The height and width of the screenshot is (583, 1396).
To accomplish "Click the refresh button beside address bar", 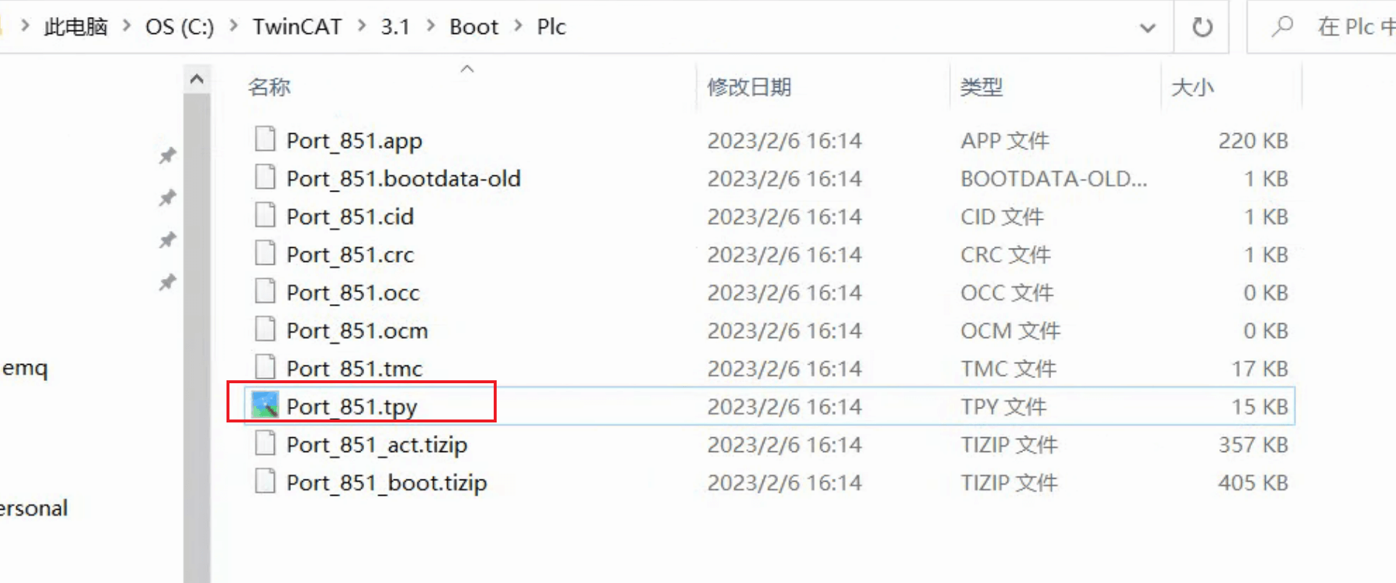I will click(x=1202, y=27).
